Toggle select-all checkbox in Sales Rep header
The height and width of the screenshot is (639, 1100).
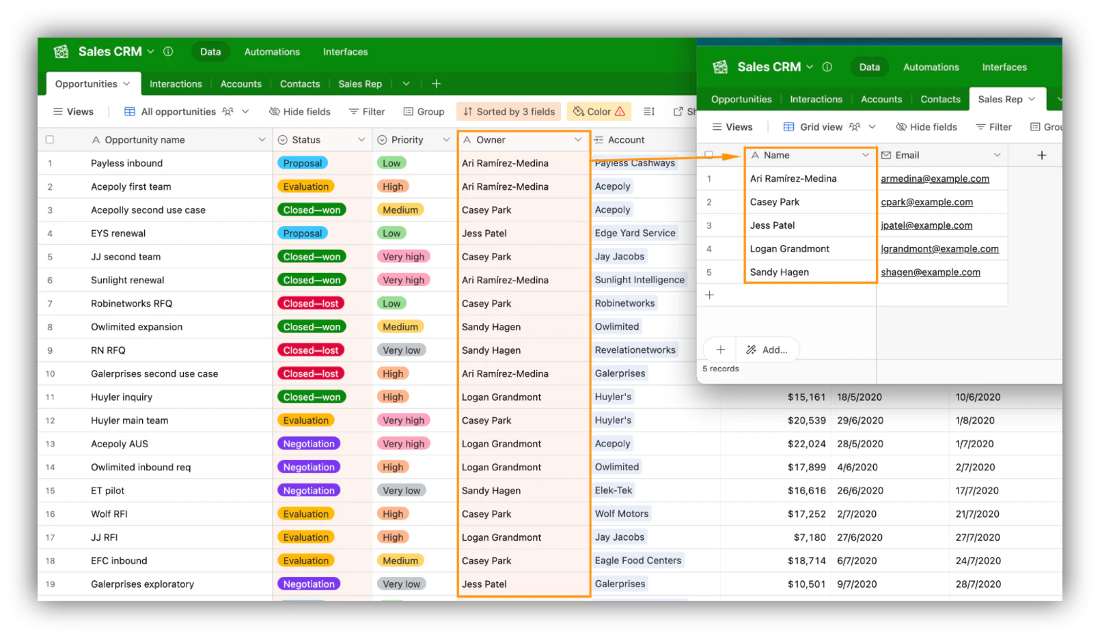coord(709,155)
